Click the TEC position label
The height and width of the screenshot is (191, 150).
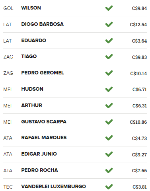coord(8,187)
